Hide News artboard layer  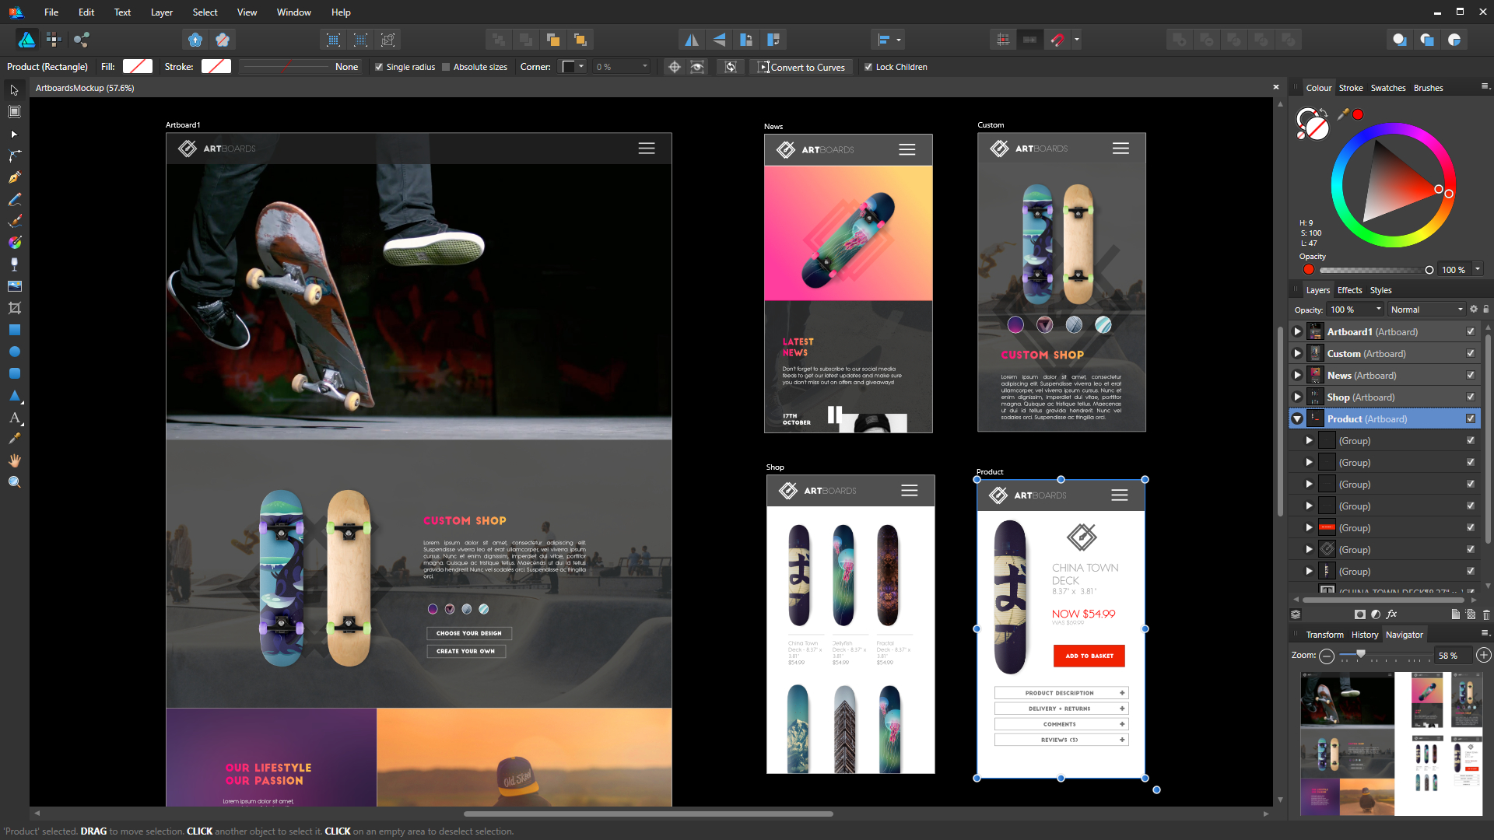(x=1471, y=376)
